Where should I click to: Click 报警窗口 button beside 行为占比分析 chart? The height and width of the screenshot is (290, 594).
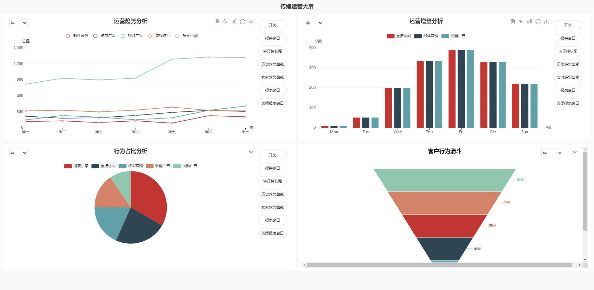tap(272, 168)
